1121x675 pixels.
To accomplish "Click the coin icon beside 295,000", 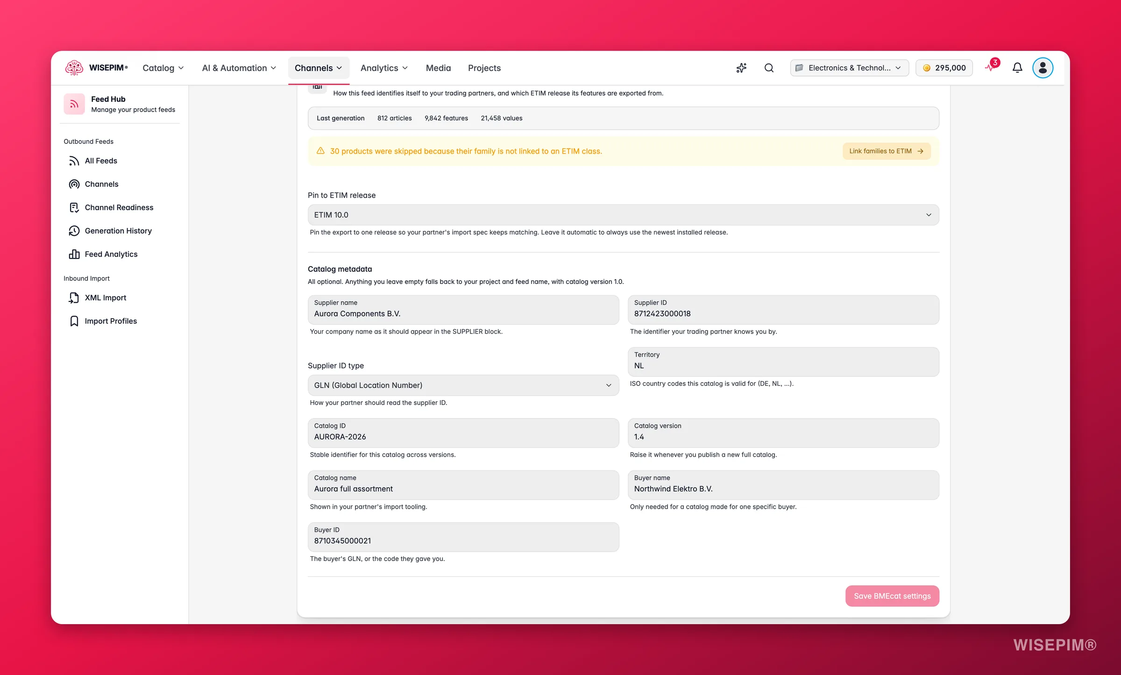I will (927, 68).
